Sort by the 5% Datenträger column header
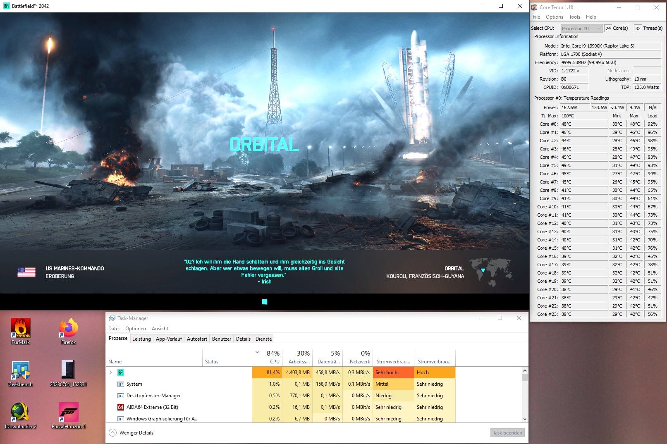Viewport: 667px width, 444px height. (328, 358)
